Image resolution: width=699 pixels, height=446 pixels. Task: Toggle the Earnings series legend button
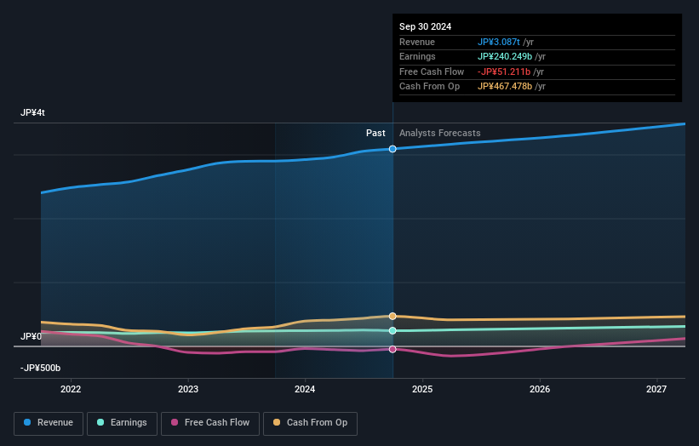[x=122, y=423]
